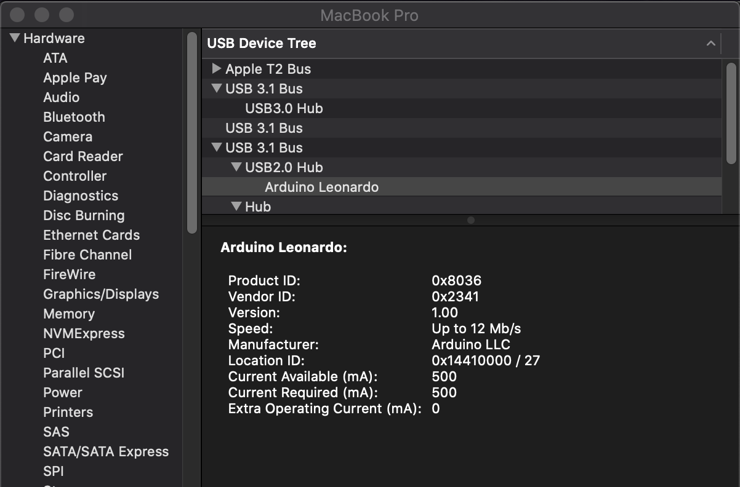Select Fibre Channel in the sidebar
The width and height of the screenshot is (740, 487).
tap(87, 255)
